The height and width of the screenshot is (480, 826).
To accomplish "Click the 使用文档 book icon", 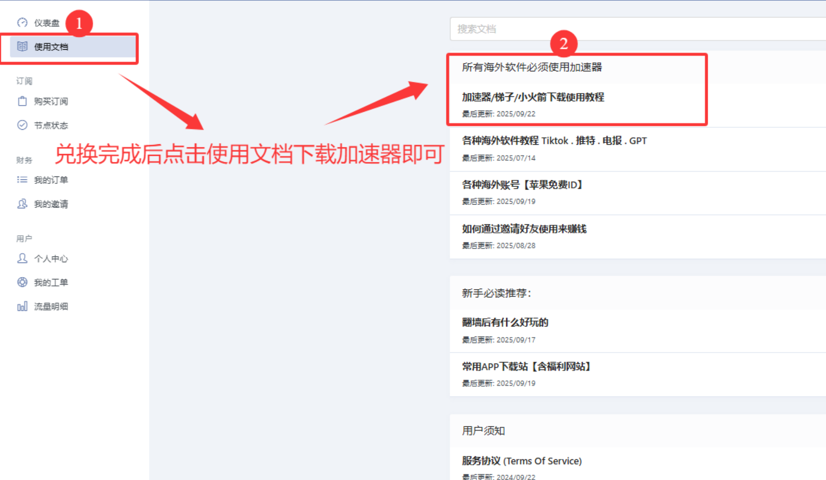I will click(x=22, y=47).
